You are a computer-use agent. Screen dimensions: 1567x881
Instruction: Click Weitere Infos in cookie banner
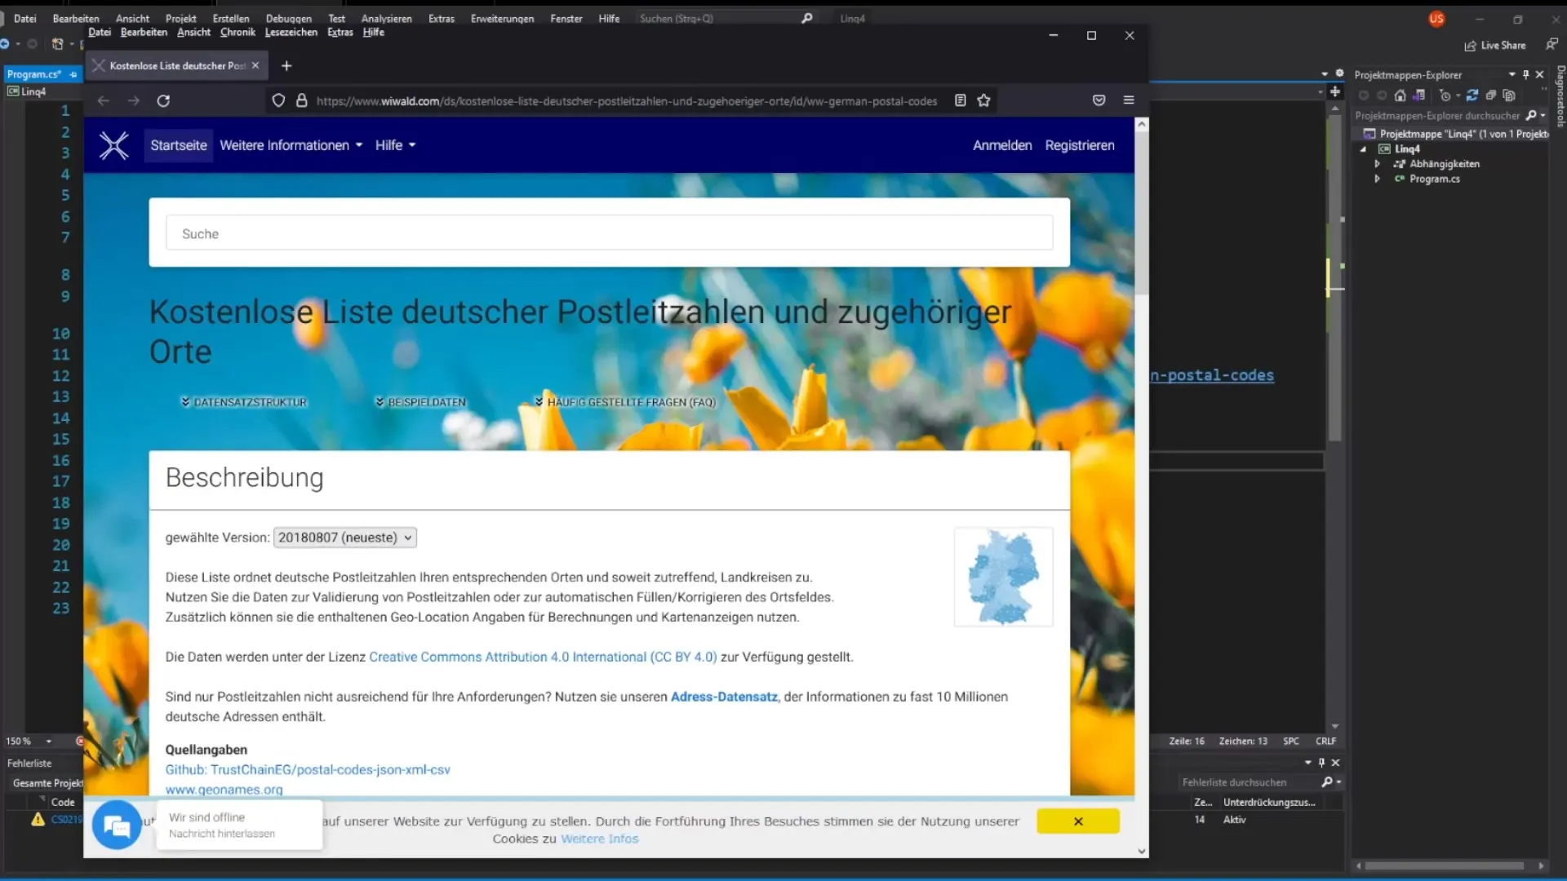tap(600, 839)
